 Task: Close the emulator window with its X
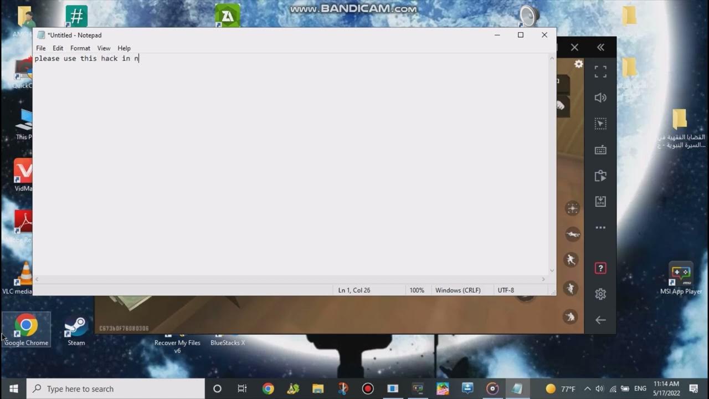coord(574,48)
